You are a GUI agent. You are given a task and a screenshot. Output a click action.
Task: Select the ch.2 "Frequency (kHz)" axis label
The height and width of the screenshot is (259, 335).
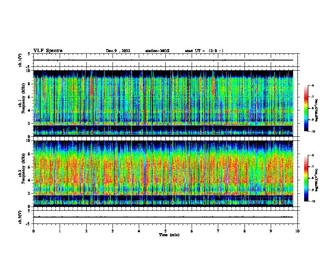pyautogui.click(x=23, y=168)
